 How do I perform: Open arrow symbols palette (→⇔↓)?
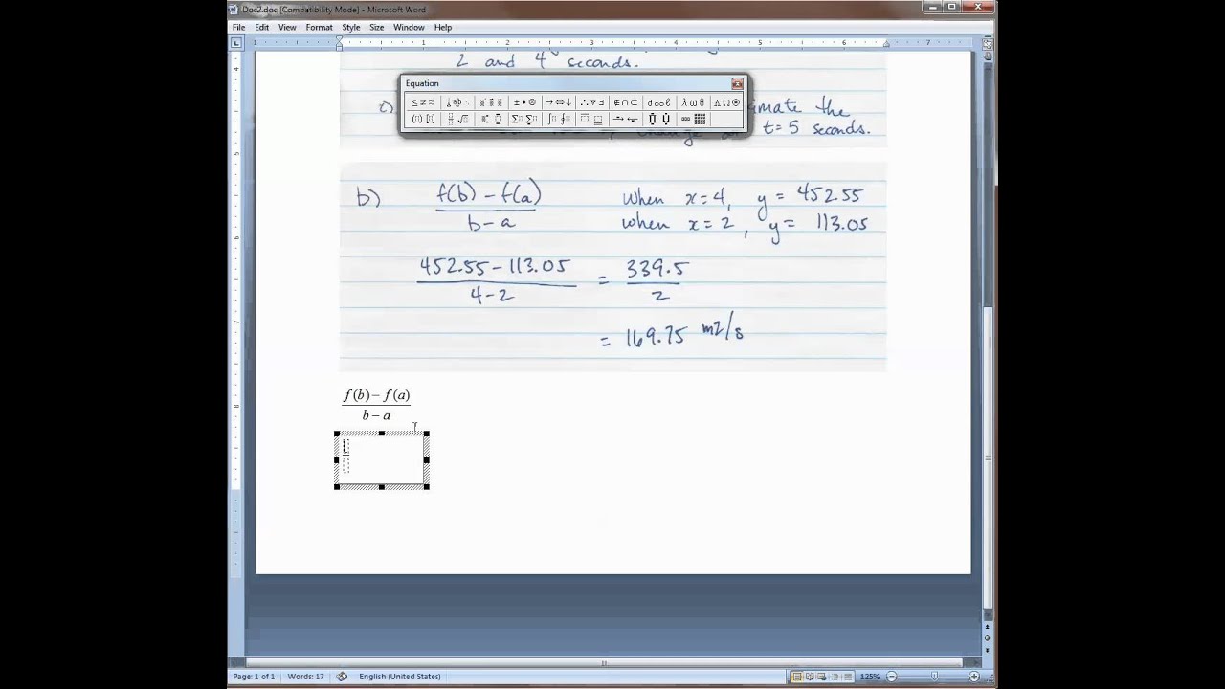pyautogui.click(x=558, y=102)
